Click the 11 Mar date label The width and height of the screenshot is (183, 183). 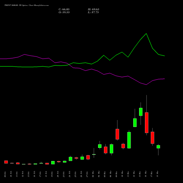click(x=128, y=174)
